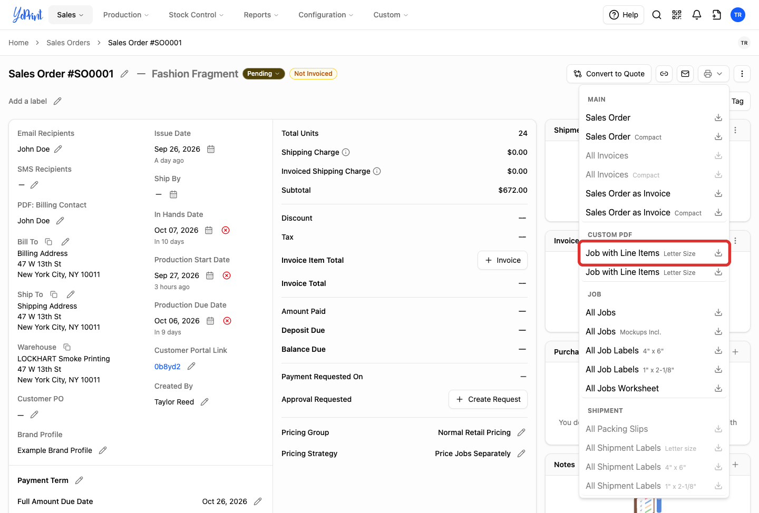Expand the Reports menu
The height and width of the screenshot is (513, 759).
pos(261,15)
